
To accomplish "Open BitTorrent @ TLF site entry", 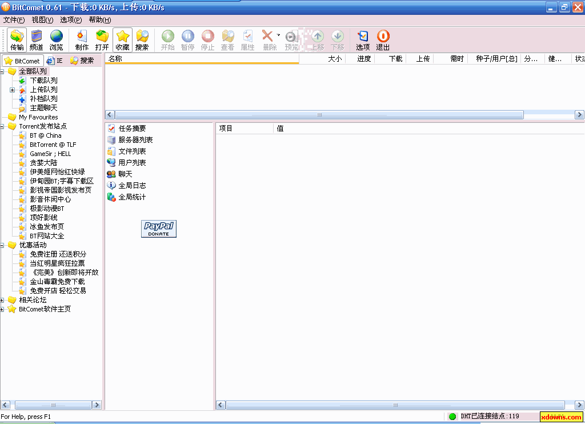I will click(53, 145).
